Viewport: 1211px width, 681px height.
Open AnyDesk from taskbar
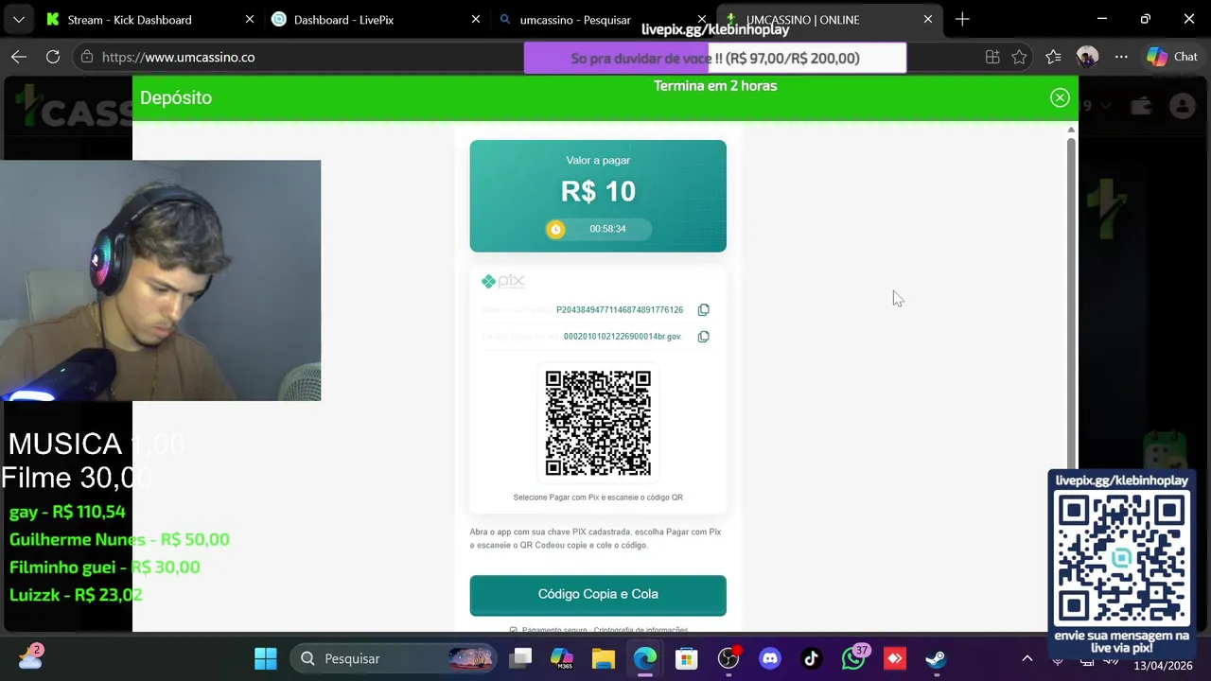click(x=895, y=658)
